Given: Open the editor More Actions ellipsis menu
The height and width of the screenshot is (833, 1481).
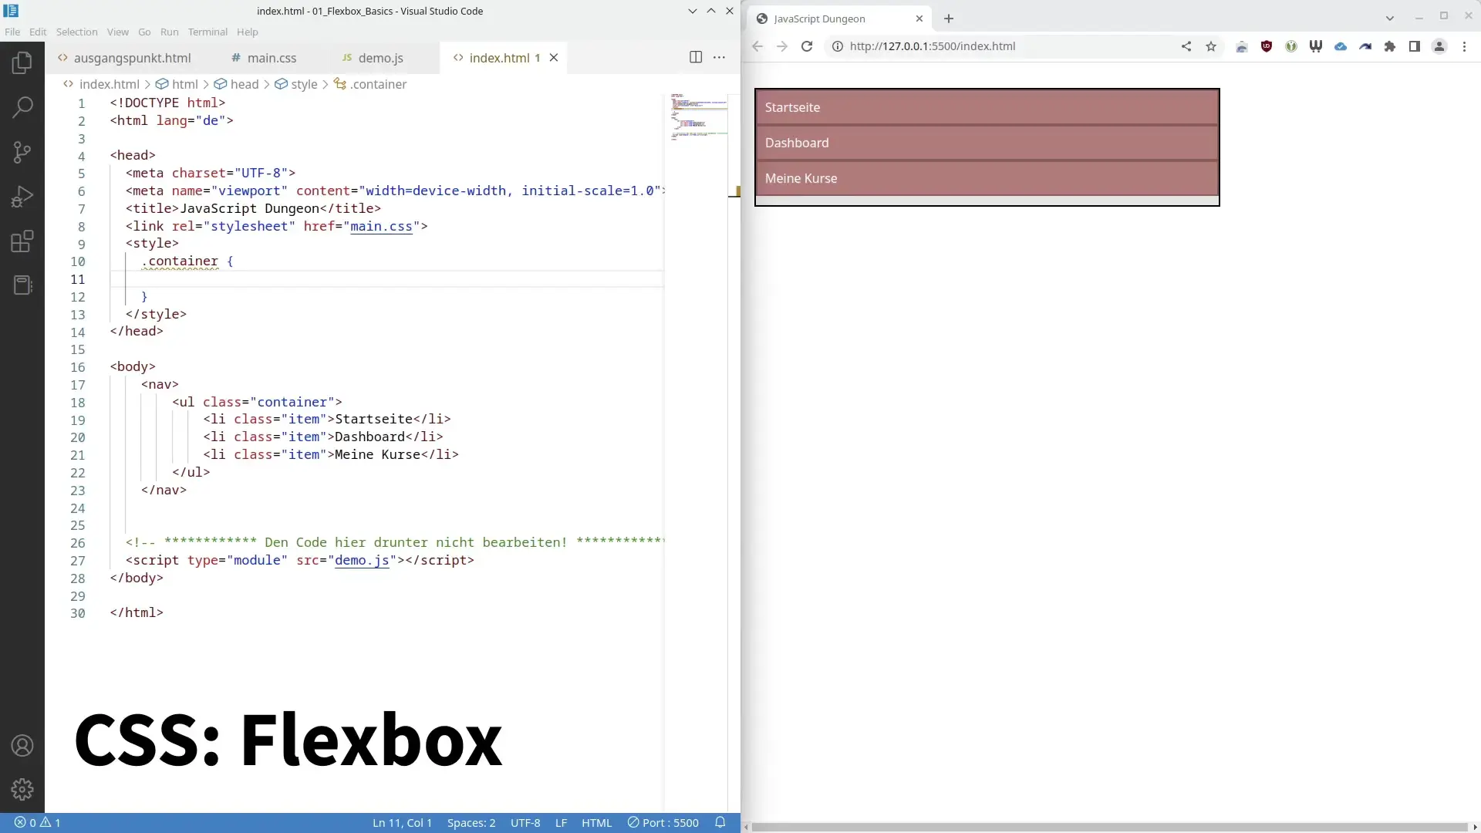Looking at the screenshot, I should [719, 57].
